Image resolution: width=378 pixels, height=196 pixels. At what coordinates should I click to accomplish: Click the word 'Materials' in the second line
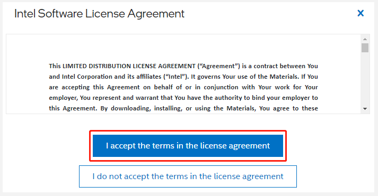click(x=284, y=77)
